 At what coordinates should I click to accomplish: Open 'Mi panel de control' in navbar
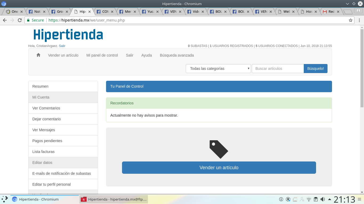pyautogui.click(x=102, y=55)
